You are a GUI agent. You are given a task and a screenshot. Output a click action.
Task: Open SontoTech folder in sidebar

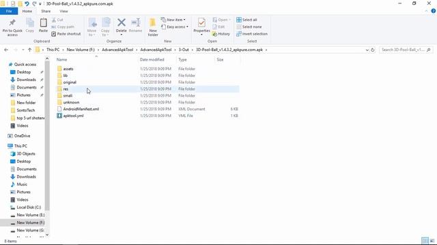26,110
